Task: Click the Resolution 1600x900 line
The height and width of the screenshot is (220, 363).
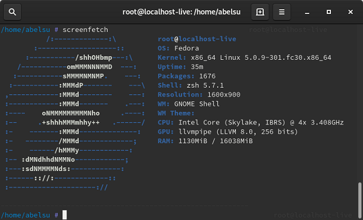Action: (199, 95)
